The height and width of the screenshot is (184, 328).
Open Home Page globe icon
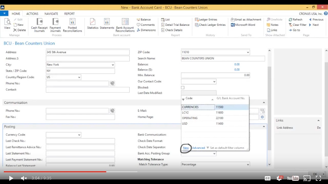coord(262,117)
